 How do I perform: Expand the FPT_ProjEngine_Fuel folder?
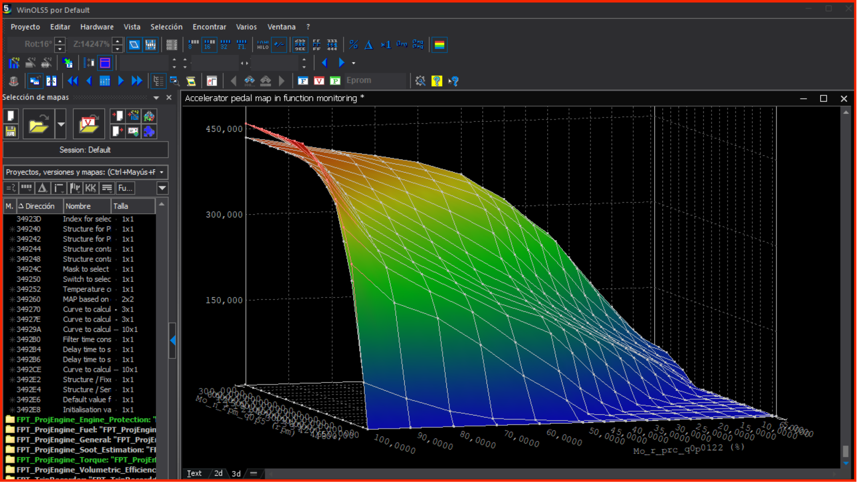[x=10, y=429]
